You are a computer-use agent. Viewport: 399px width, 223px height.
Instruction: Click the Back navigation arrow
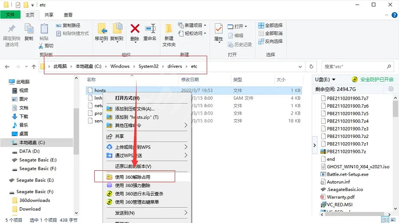point(7,67)
